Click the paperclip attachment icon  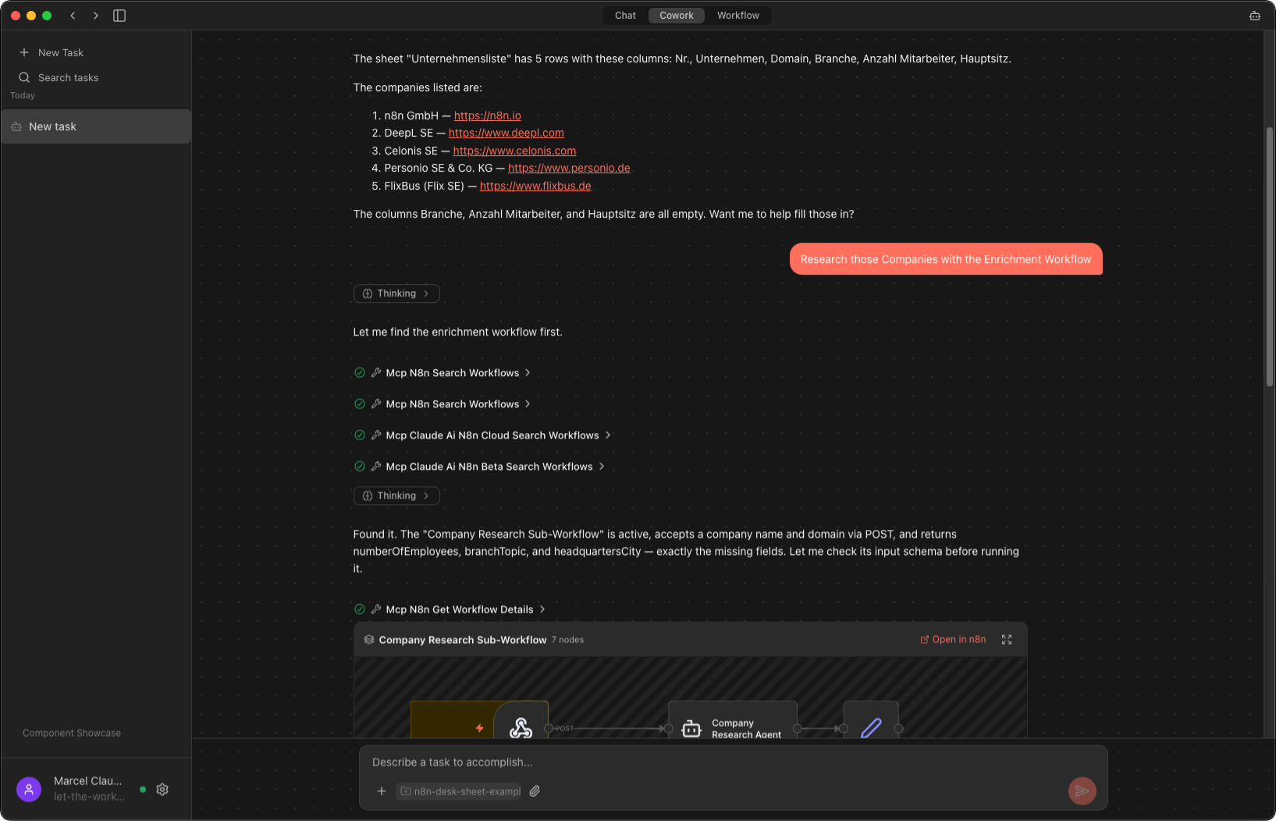pyautogui.click(x=535, y=791)
